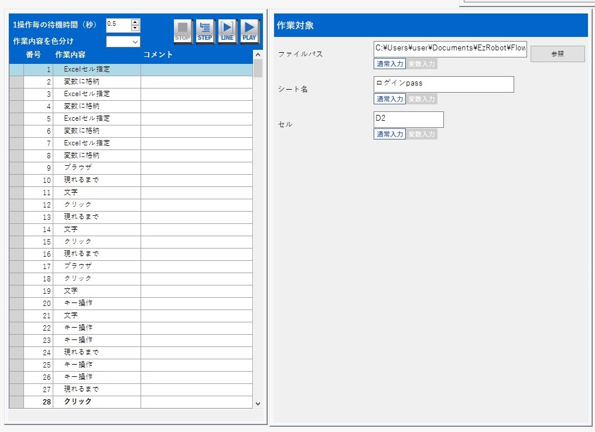The image size is (595, 432).
Task: Click the シート名 text field showing ログインpass
Action: [x=443, y=84]
